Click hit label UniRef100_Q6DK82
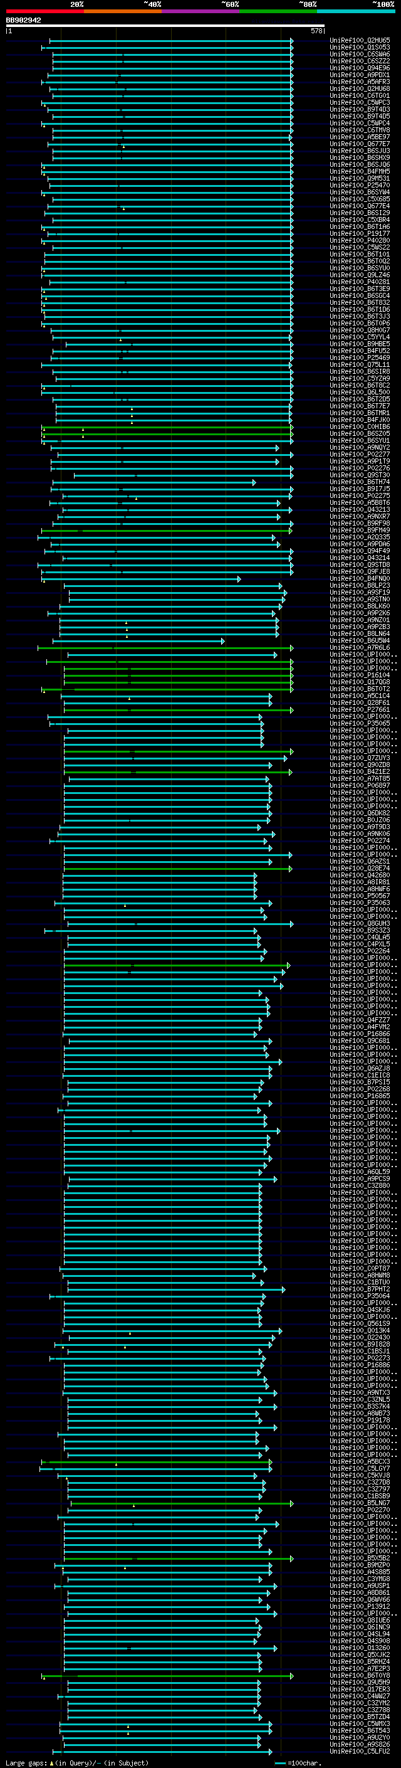This screenshot has width=401, height=1768. pyautogui.click(x=360, y=813)
